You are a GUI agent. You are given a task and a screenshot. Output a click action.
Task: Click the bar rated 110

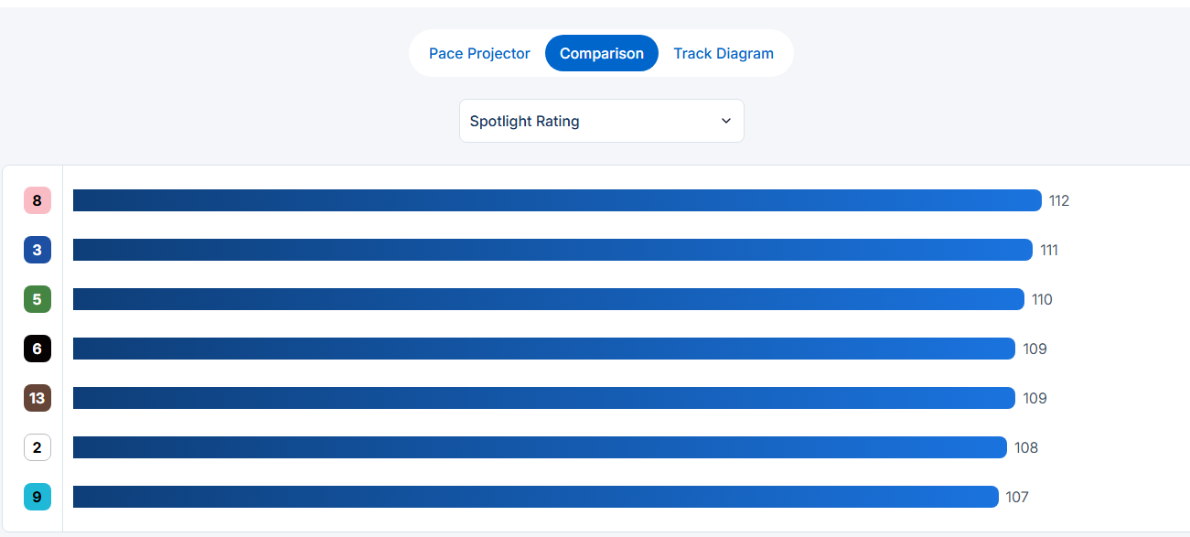point(548,299)
